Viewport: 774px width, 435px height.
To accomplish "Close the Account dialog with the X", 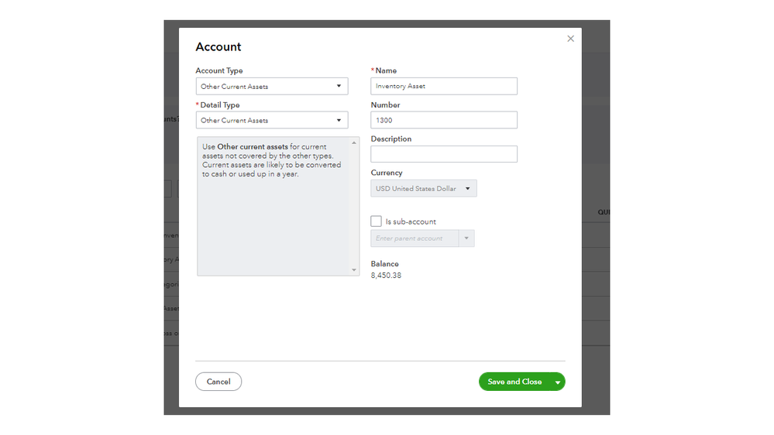I will pyautogui.click(x=570, y=39).
